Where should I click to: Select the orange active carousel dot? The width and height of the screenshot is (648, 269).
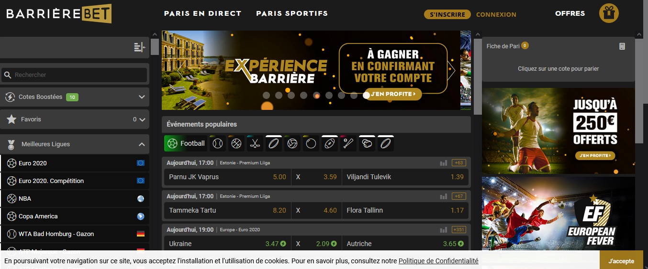[x=316, y=95]
